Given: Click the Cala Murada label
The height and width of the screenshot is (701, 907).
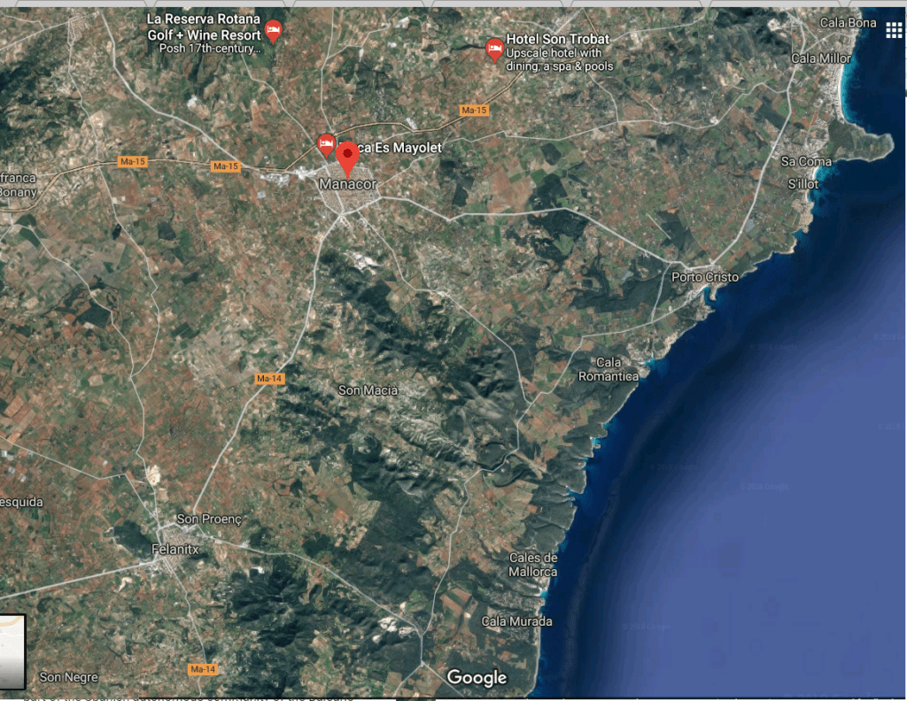Looking at the screenshot, I should click(516, 621).
